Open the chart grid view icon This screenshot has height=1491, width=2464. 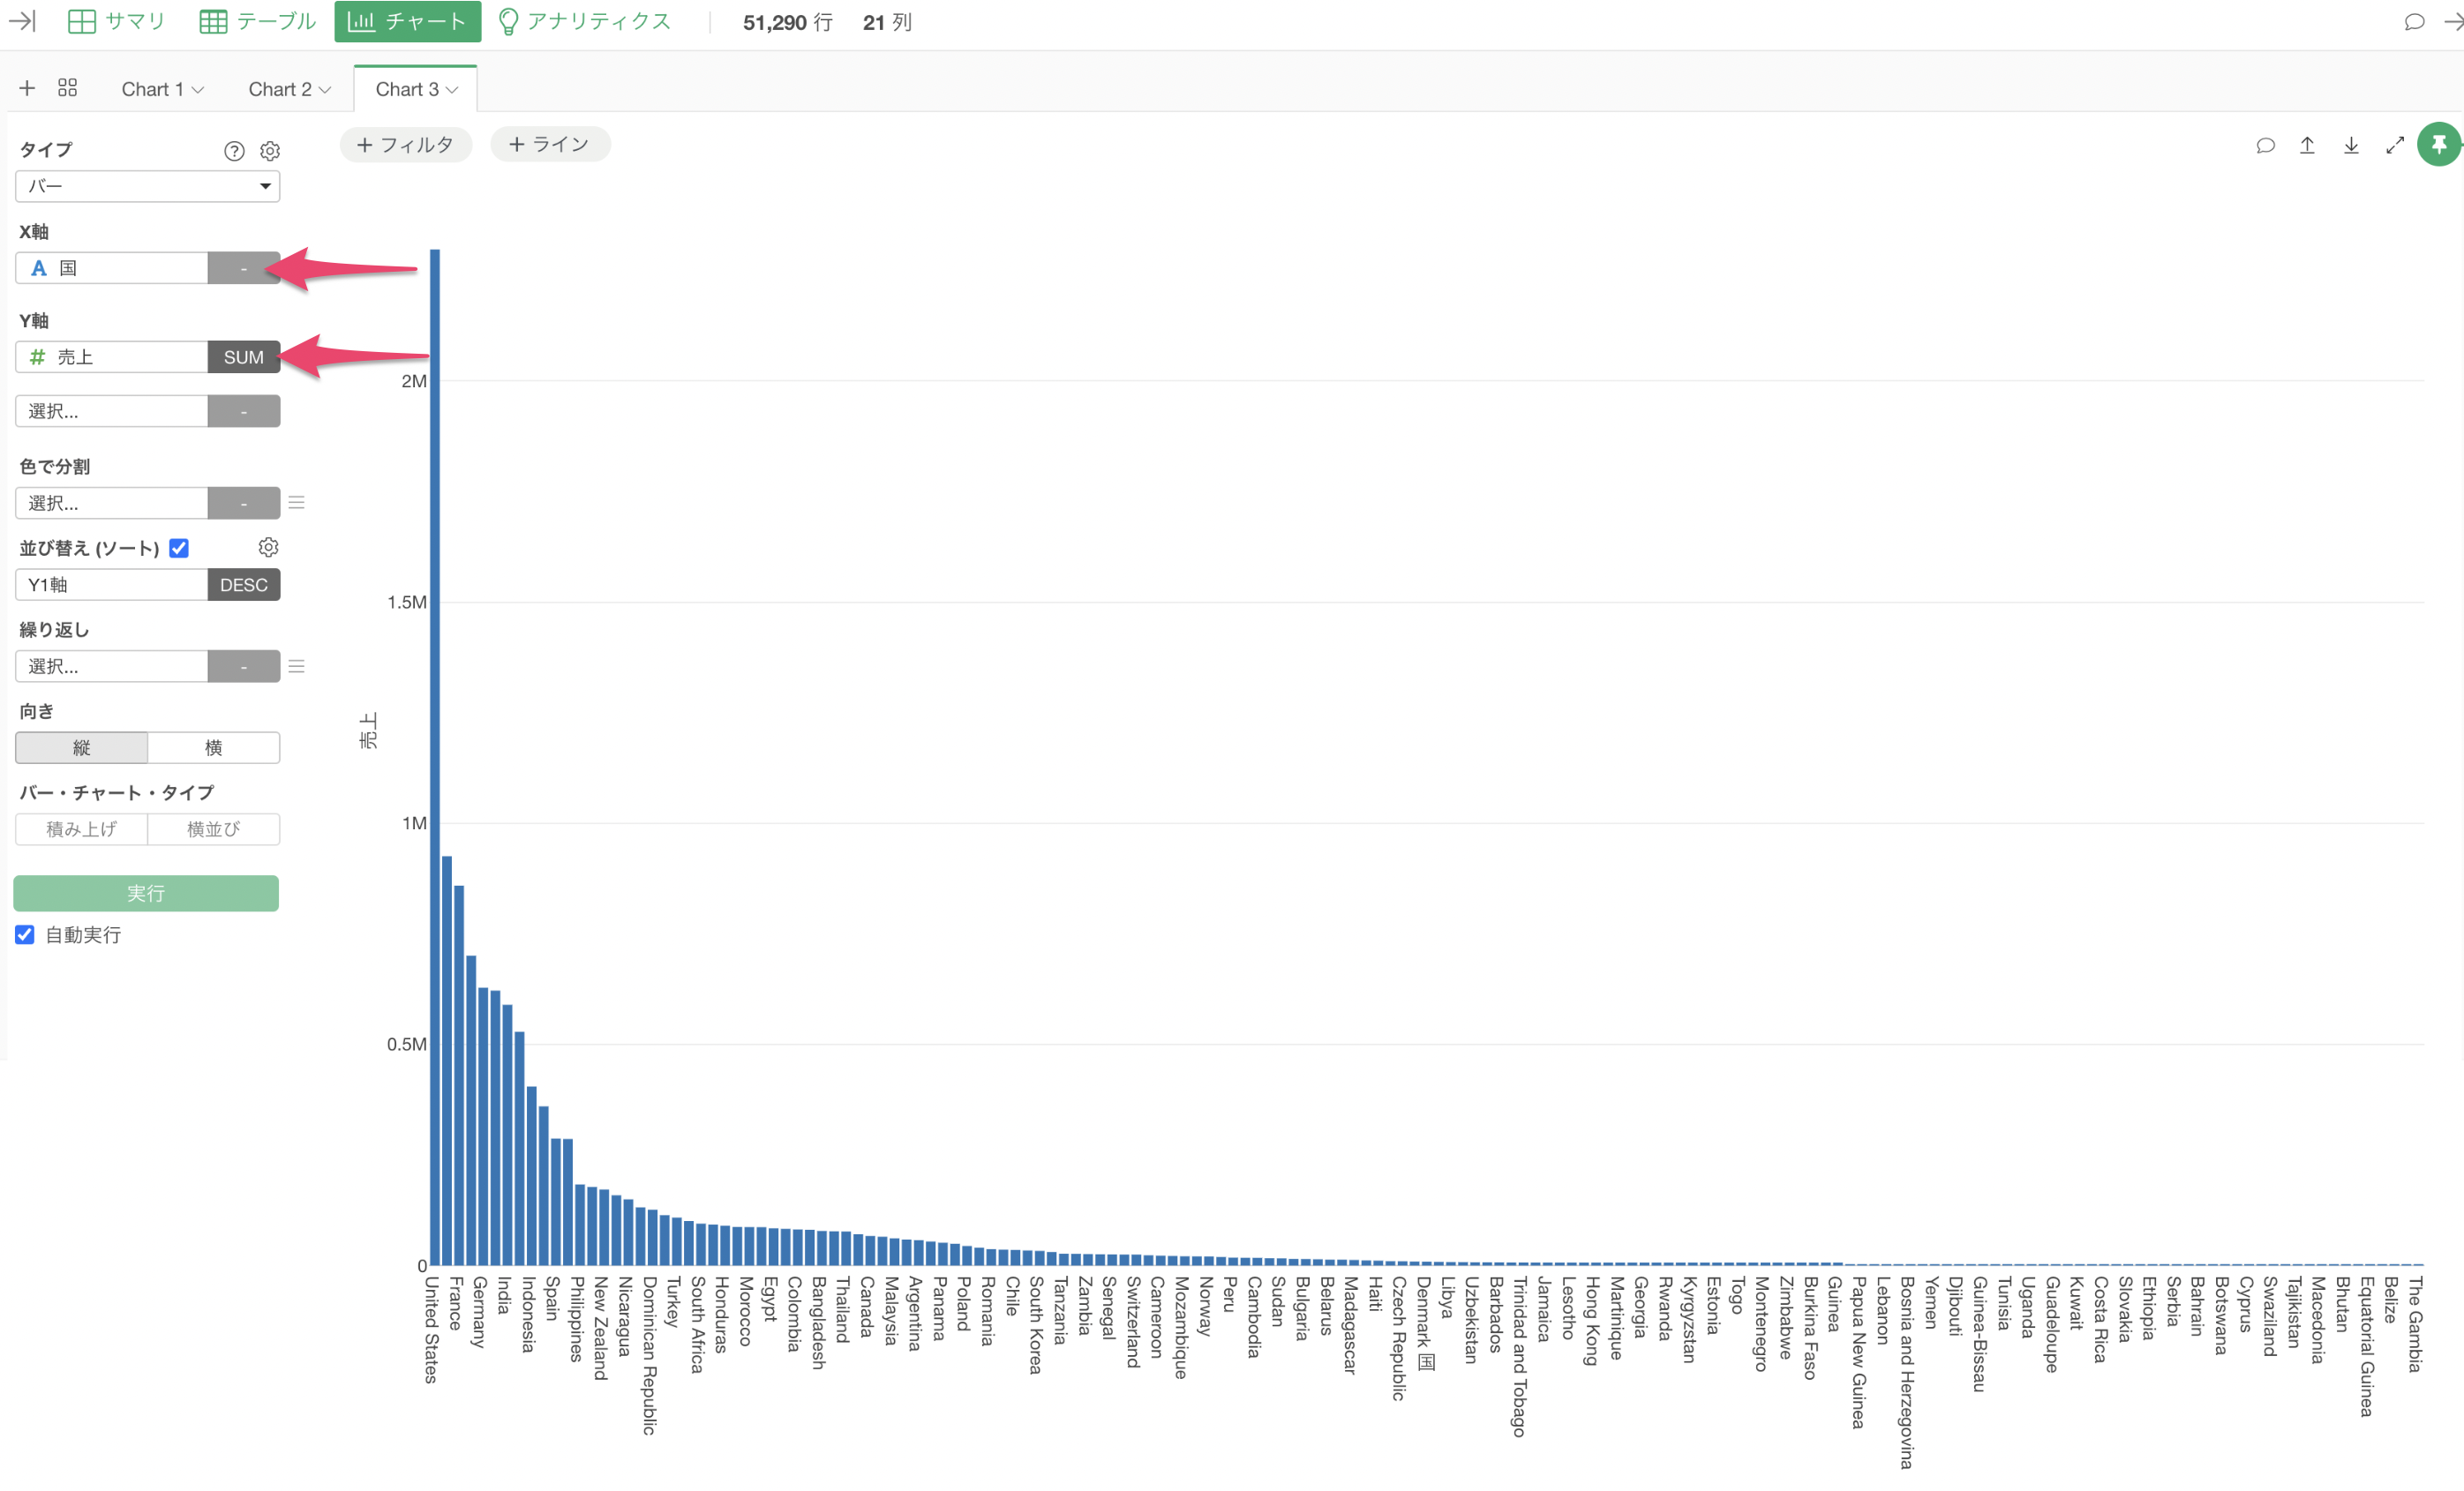(x=67, y=88)
